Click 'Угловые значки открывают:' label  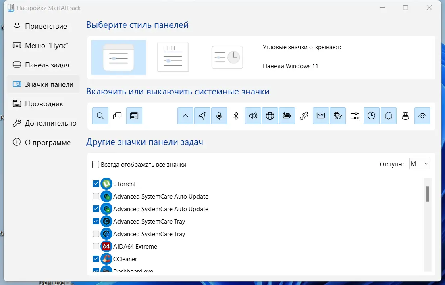[x=302, y=48]
